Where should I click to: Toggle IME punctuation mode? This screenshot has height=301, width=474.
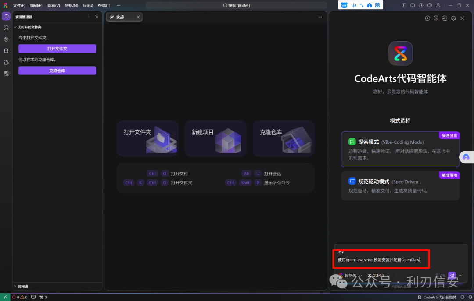click(362, 5)
